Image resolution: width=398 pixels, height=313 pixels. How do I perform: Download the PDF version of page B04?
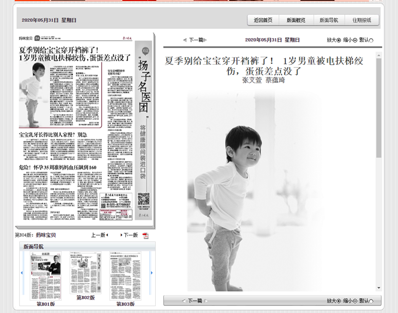click(x=146, y=235)
